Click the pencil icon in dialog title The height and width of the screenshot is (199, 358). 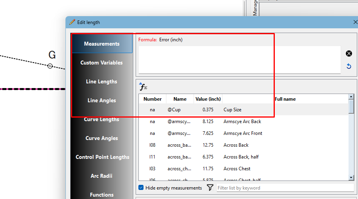point(72,22)
